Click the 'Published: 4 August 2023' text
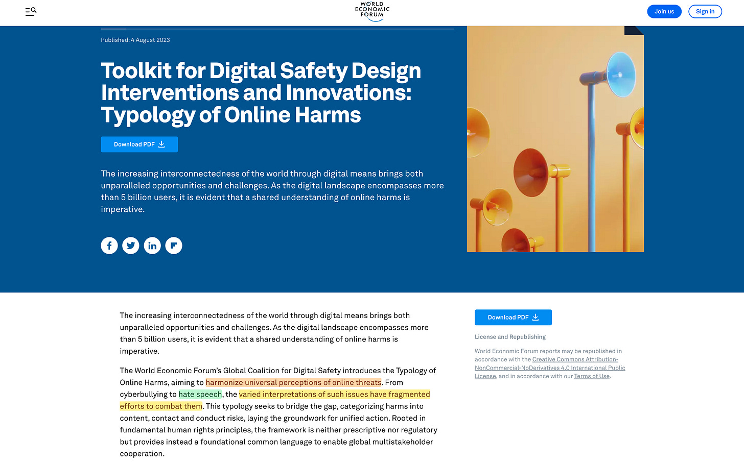Image resolution: width=744 pixels, height=463 pixels. coord(135,40)
